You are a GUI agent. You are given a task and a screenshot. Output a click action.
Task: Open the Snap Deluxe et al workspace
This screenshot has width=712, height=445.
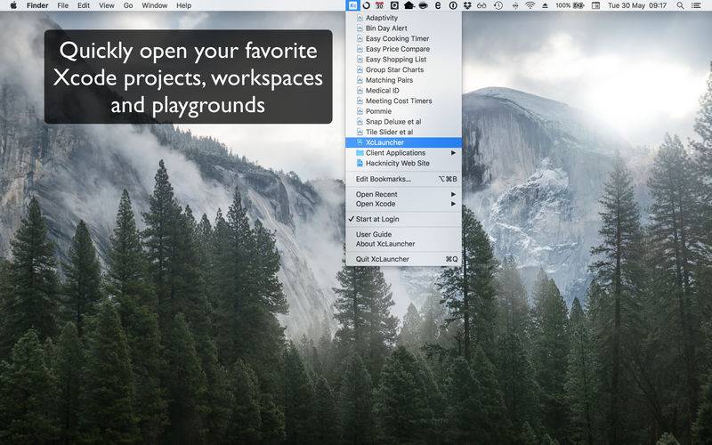(403, 122)
